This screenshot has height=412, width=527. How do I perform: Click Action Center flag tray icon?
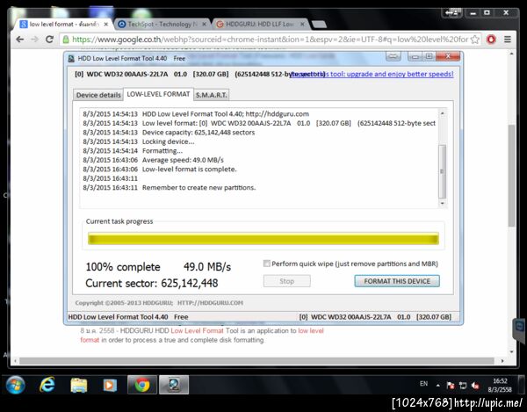pyautogui.click(x=451, y=386)
